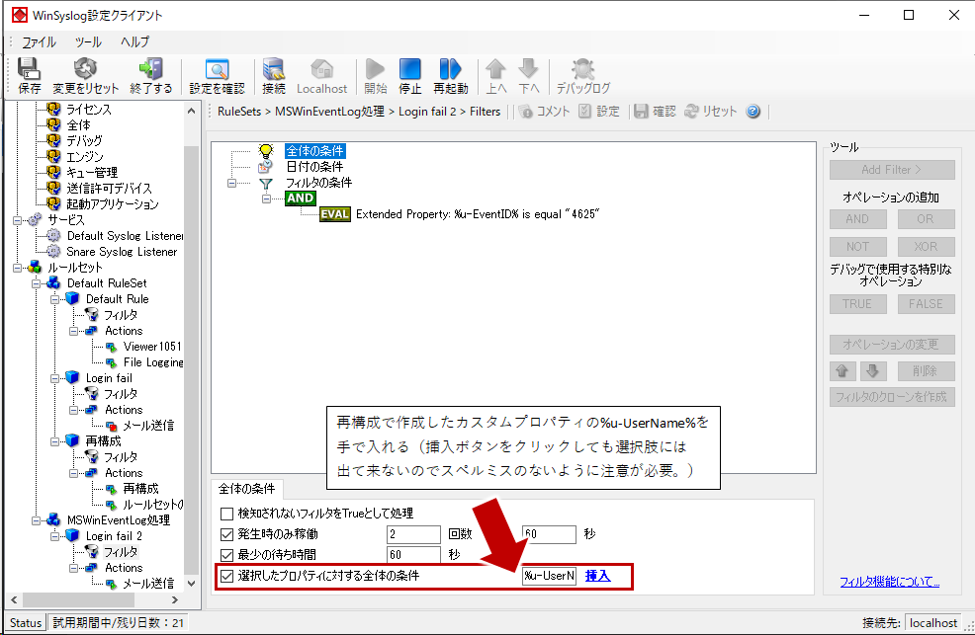Select the green AND operator node
Image resolution: width=975 pixels, height=635 pixels.
[301, 198]
